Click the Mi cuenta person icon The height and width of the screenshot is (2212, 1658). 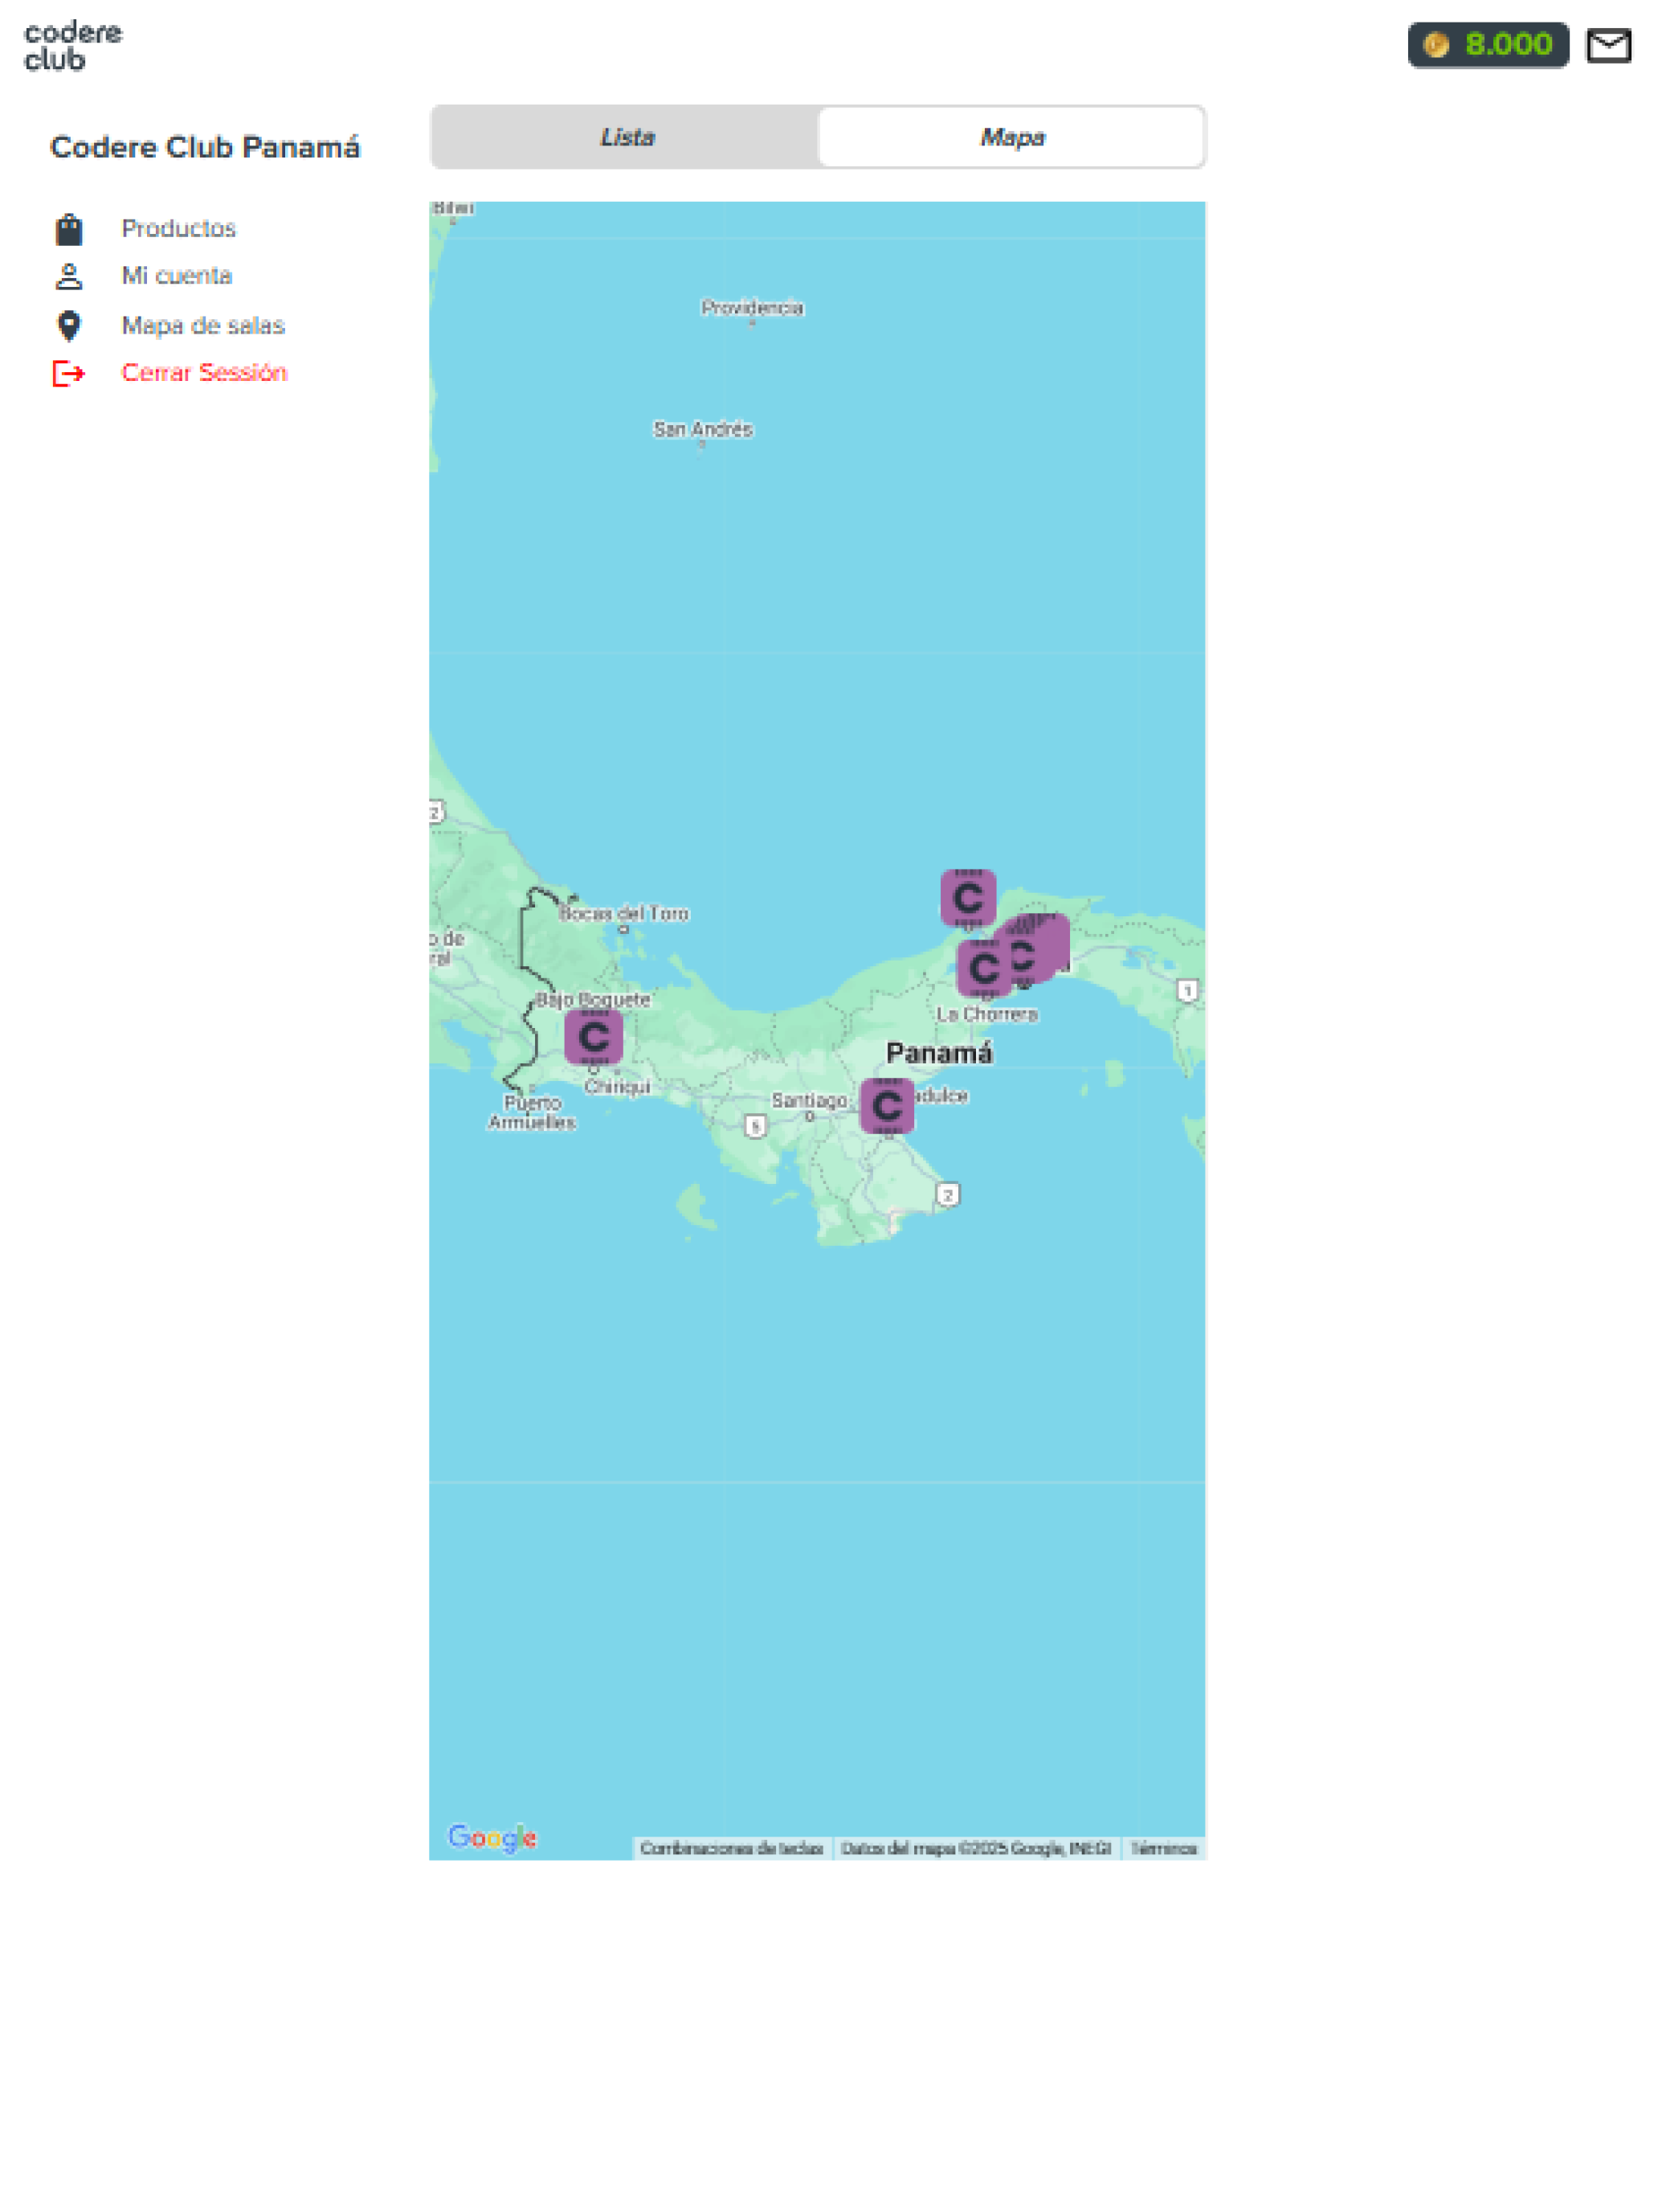pos(69,276)
